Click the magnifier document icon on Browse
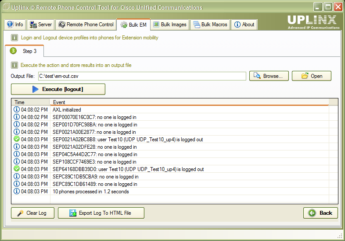Image resolution: width=345 pixels, height=241 pixels. click(x=257, y=76)
